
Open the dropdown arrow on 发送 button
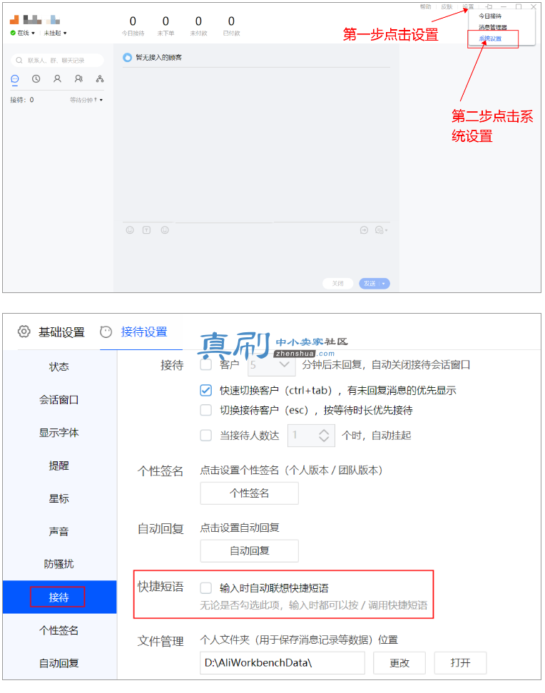tap(384, 284)
